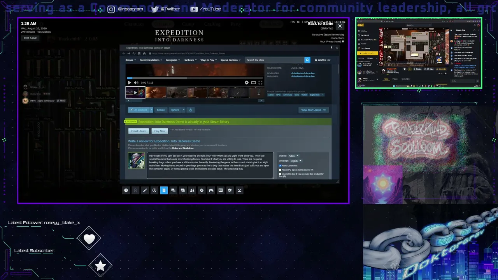This screenshot has height=280, width=498.
Task: Open the Rules and Guidelines link
Action: (183, 148)
